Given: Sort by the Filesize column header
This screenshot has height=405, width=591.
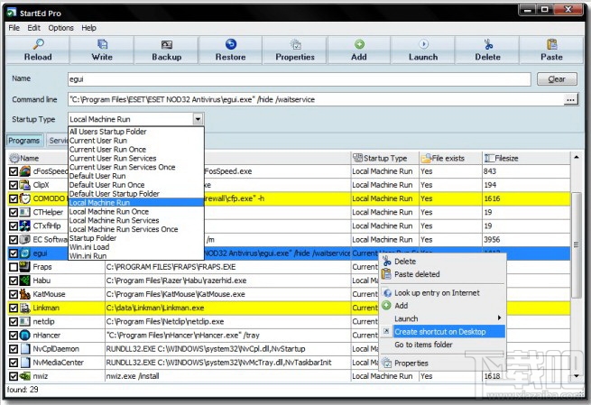Looking at the screenshot, I should [x=526, y=158].
